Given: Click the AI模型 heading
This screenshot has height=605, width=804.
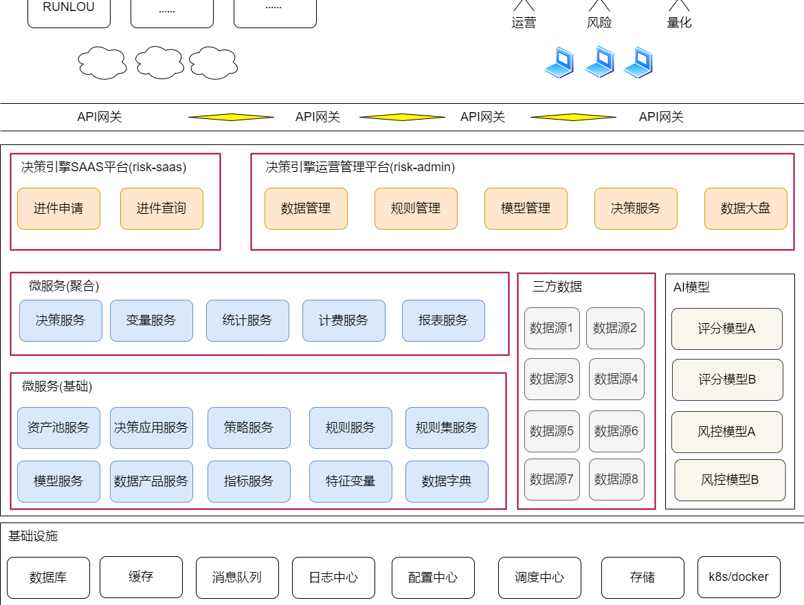Looking at the screenshot, I should click(x=691, y=287).
